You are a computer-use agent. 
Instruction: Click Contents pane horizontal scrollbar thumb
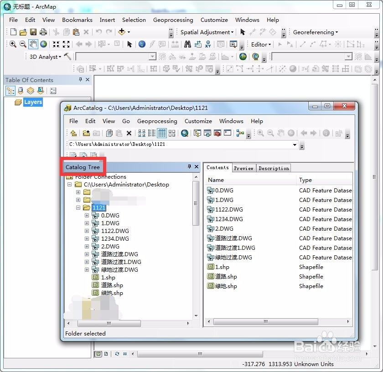265,321
